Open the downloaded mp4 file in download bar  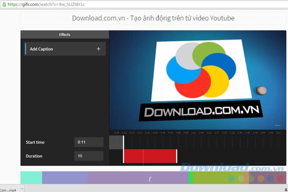[9, 189]
